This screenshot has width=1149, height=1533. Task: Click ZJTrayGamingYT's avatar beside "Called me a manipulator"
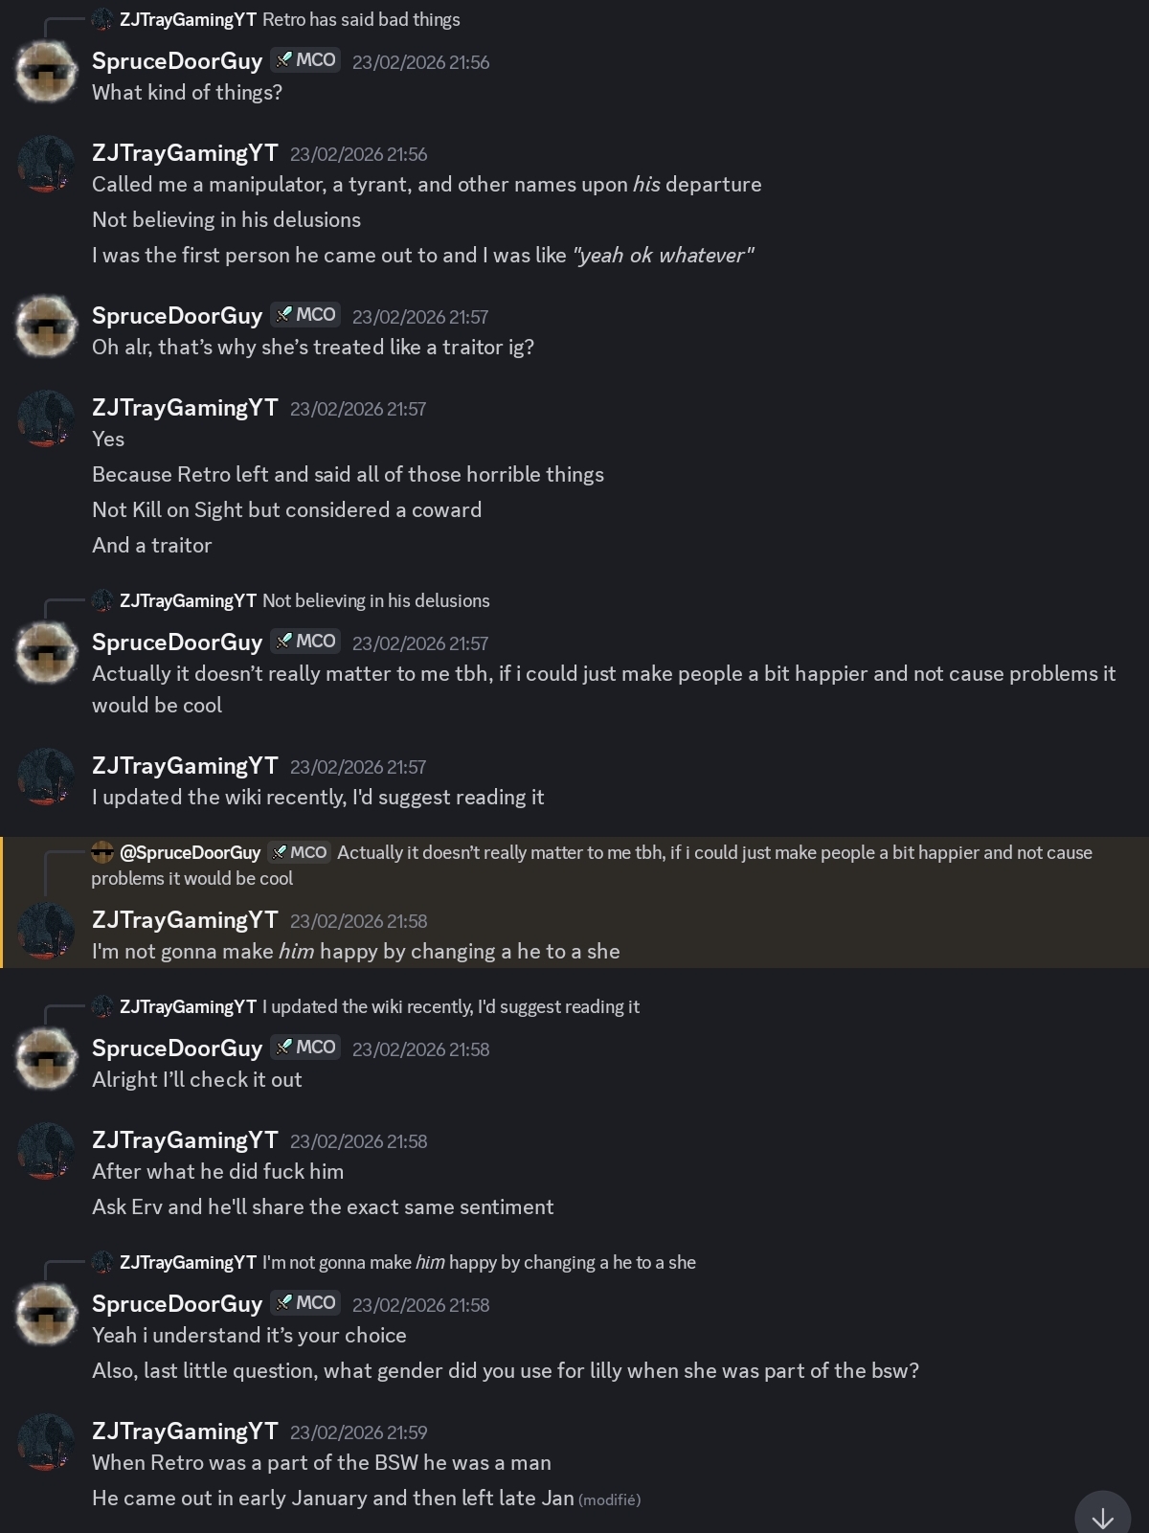pyautogui.click(x=46, y=164)
